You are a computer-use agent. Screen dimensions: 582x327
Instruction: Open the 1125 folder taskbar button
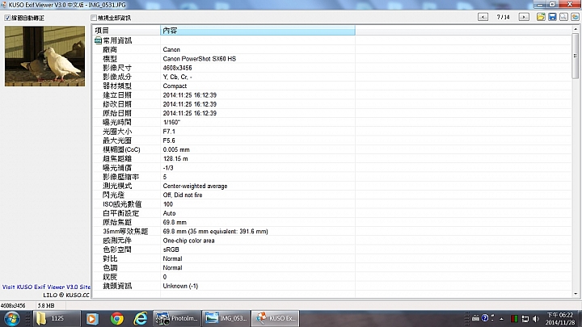57,318
